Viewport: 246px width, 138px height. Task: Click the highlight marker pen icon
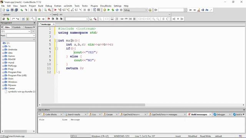[199, 10]
